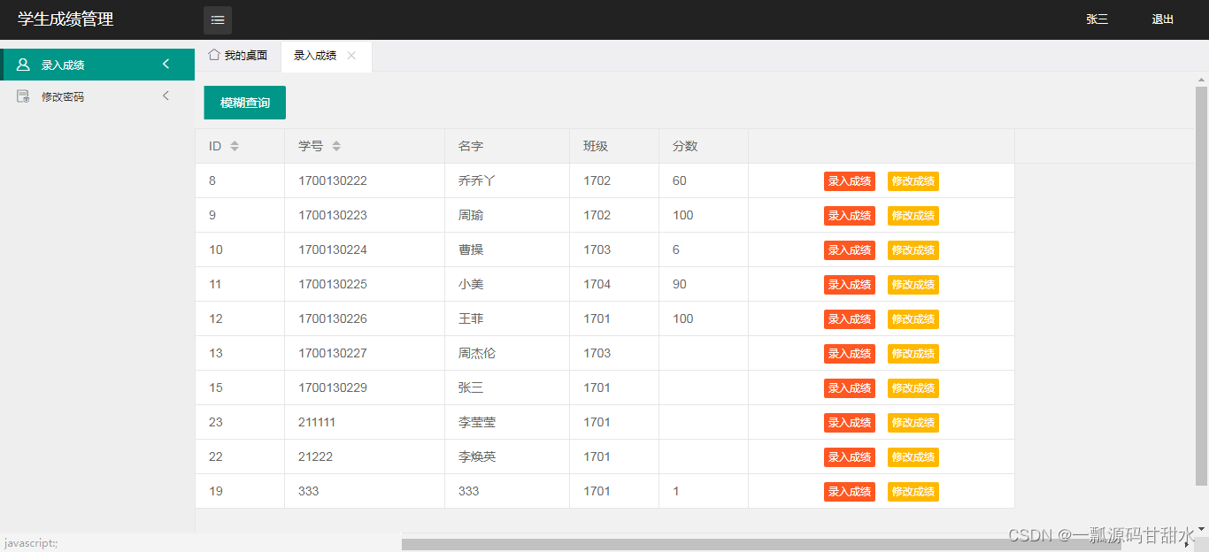Viewport: 1209px width, 552px height.
Task: Sort table by 学号 column arrows
Action: click(336, 146)
